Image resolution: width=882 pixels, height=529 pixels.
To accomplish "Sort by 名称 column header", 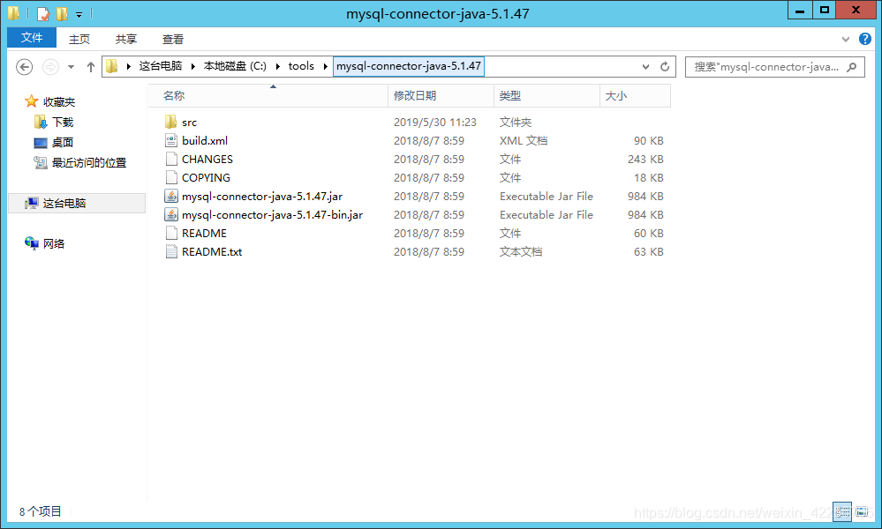I will coord(269,96).
